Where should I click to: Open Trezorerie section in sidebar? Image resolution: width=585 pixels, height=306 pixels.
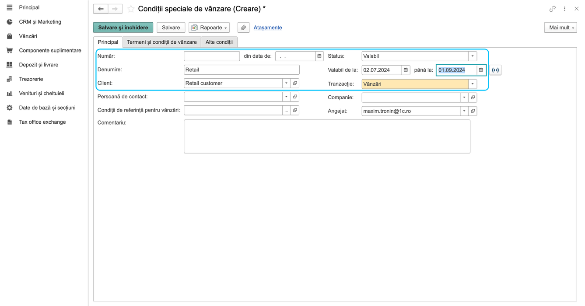point(31,79)
